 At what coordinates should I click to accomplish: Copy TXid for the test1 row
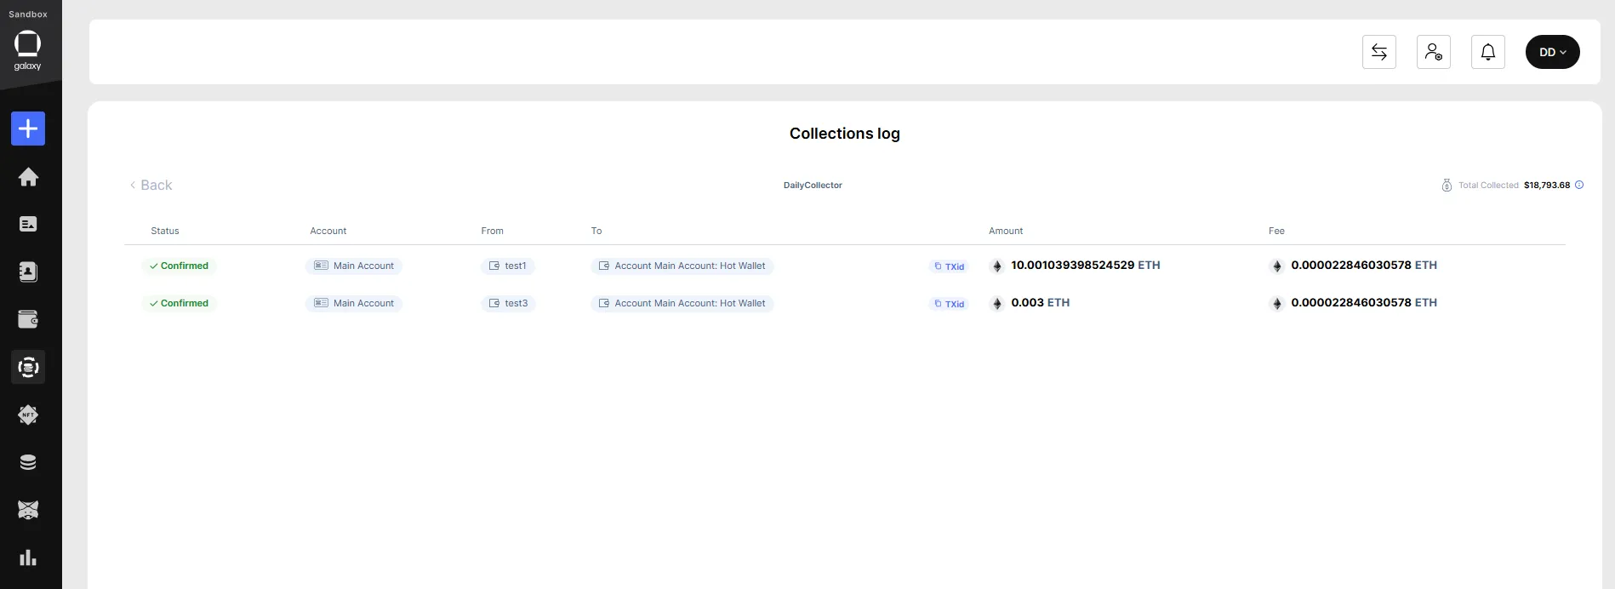950,266
